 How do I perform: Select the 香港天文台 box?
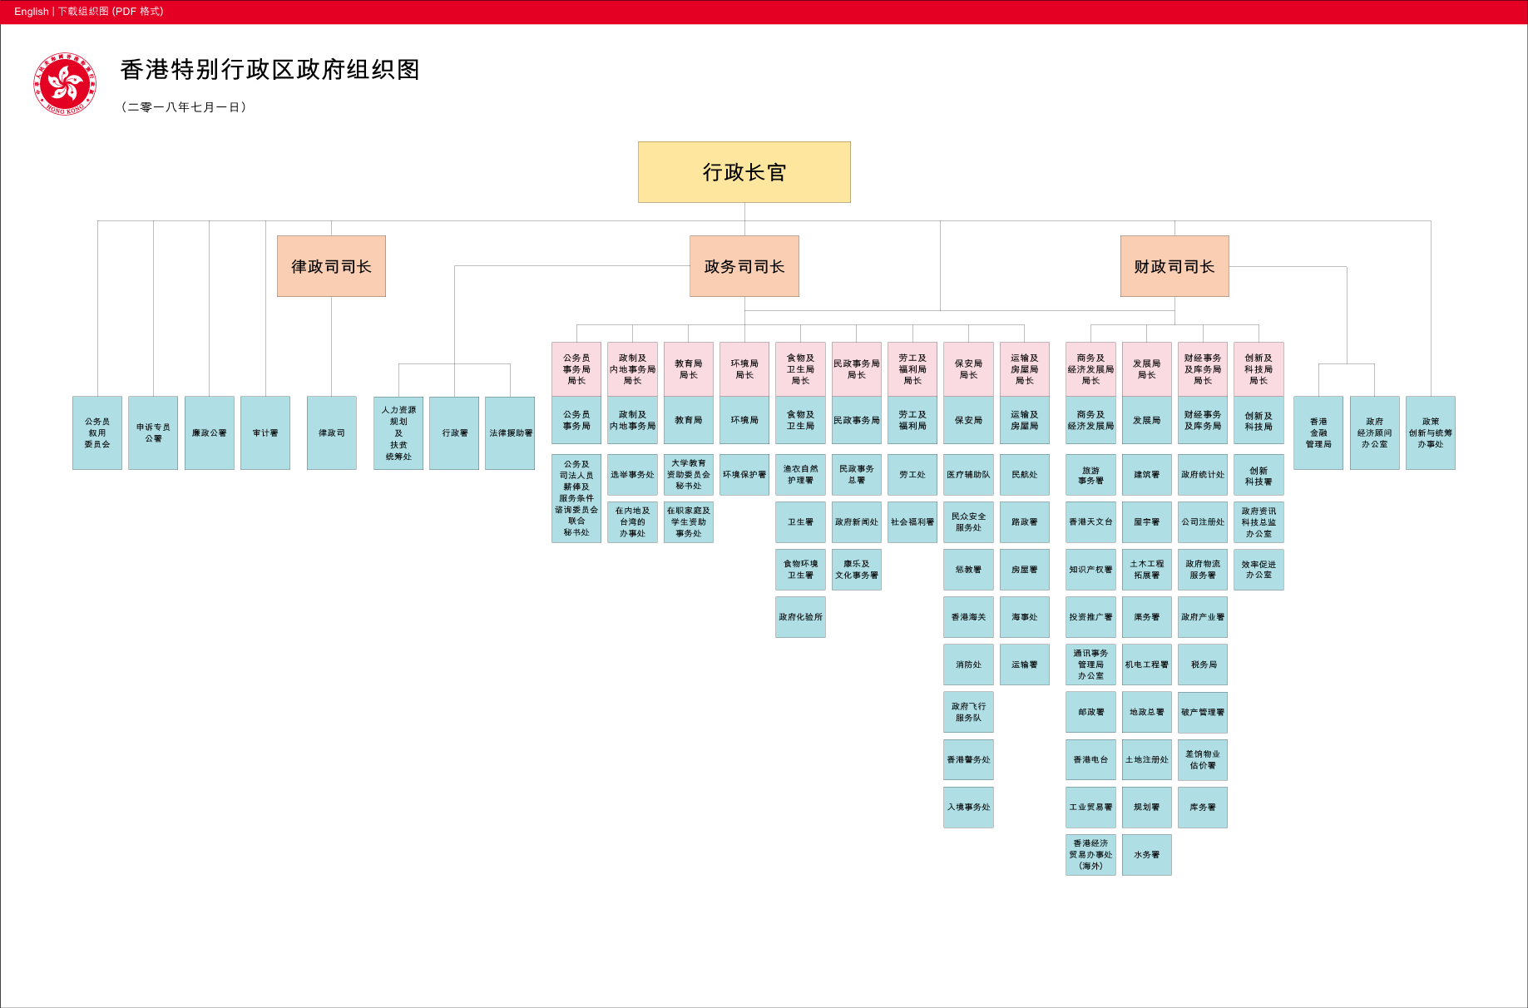[1090, 522]
